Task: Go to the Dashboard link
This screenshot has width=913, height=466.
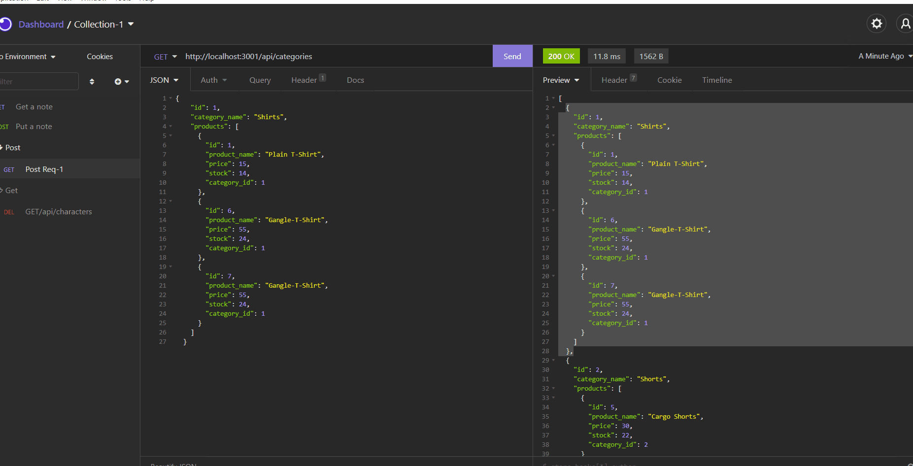Action: pyautogui.click(x=41, y=25)
